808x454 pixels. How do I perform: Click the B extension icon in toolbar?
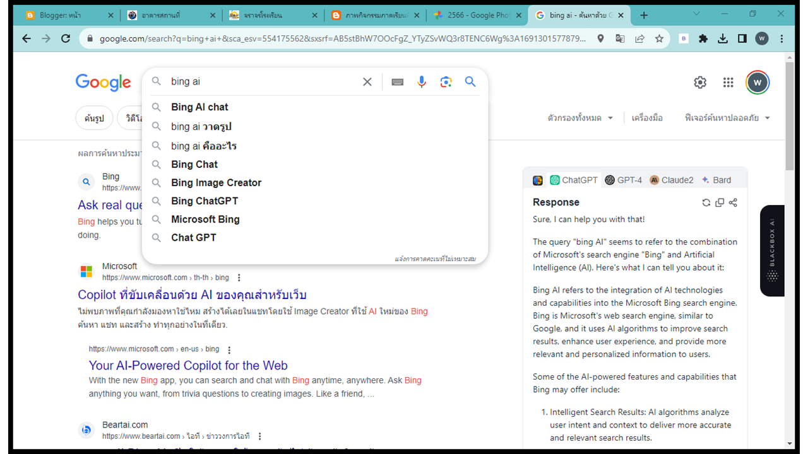(684, 38)
